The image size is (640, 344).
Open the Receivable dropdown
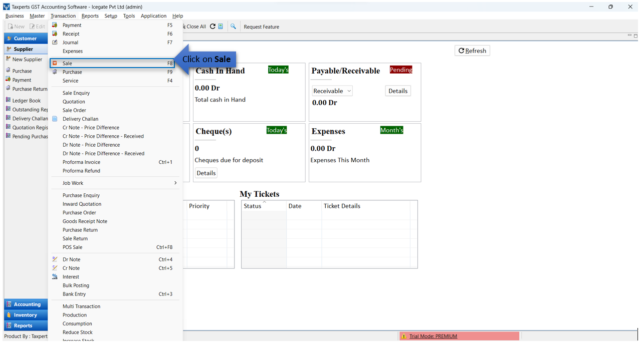(332, 91)
